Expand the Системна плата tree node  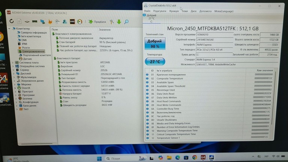pyautogui.click(x=13, y=63)
